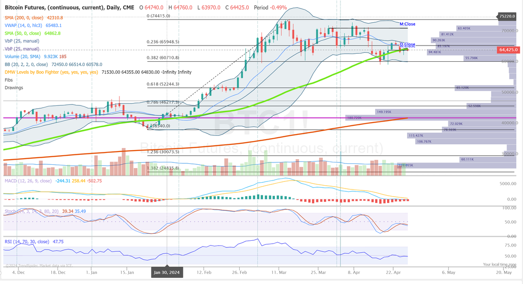Click the 5000.00 MACD axis label

tap(508, 184)
